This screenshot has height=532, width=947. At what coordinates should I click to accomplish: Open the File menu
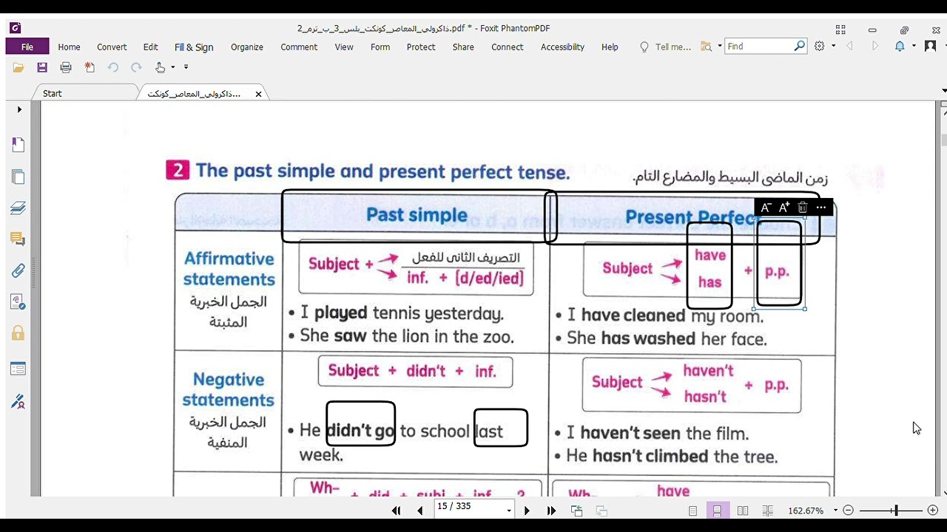point(27,47)
